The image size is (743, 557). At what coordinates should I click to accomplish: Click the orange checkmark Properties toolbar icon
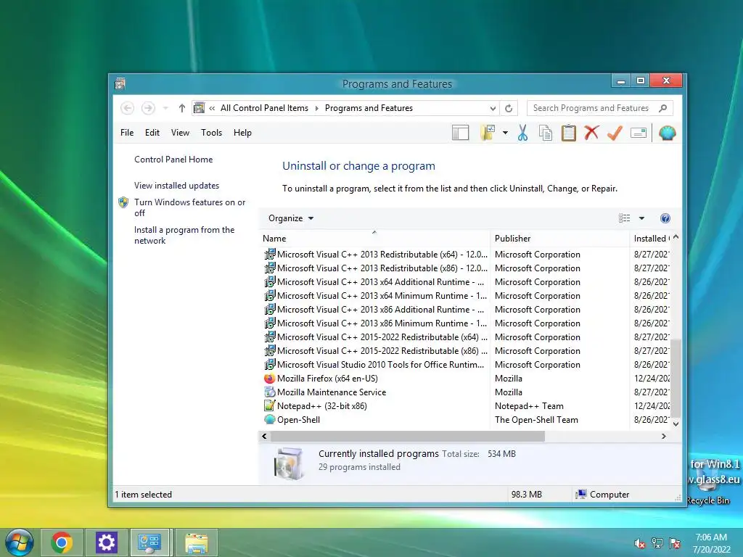tap(615, 133)
